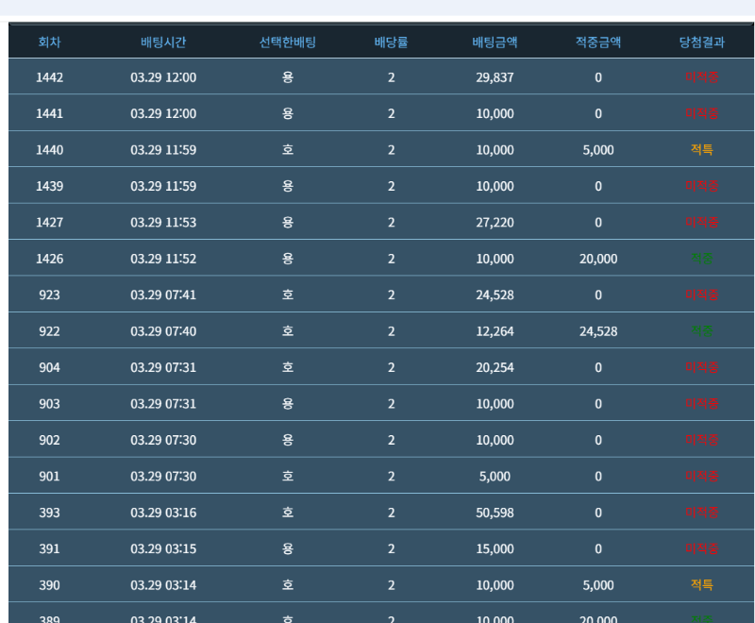
Task: Select round number 1442
Action: pos(49,77)
